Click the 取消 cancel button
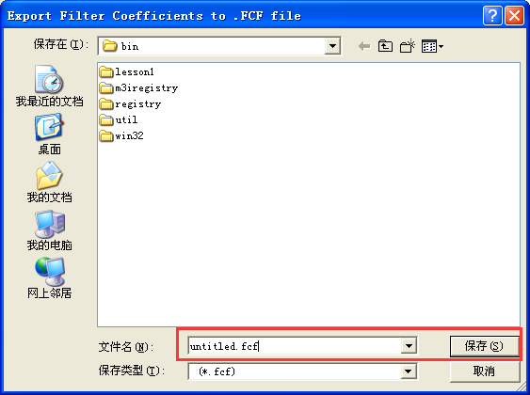 tap(484, 371)
